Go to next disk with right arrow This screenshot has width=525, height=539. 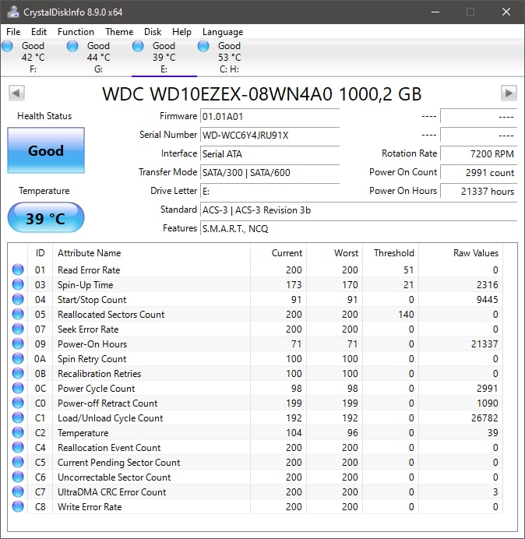point(509,93)
